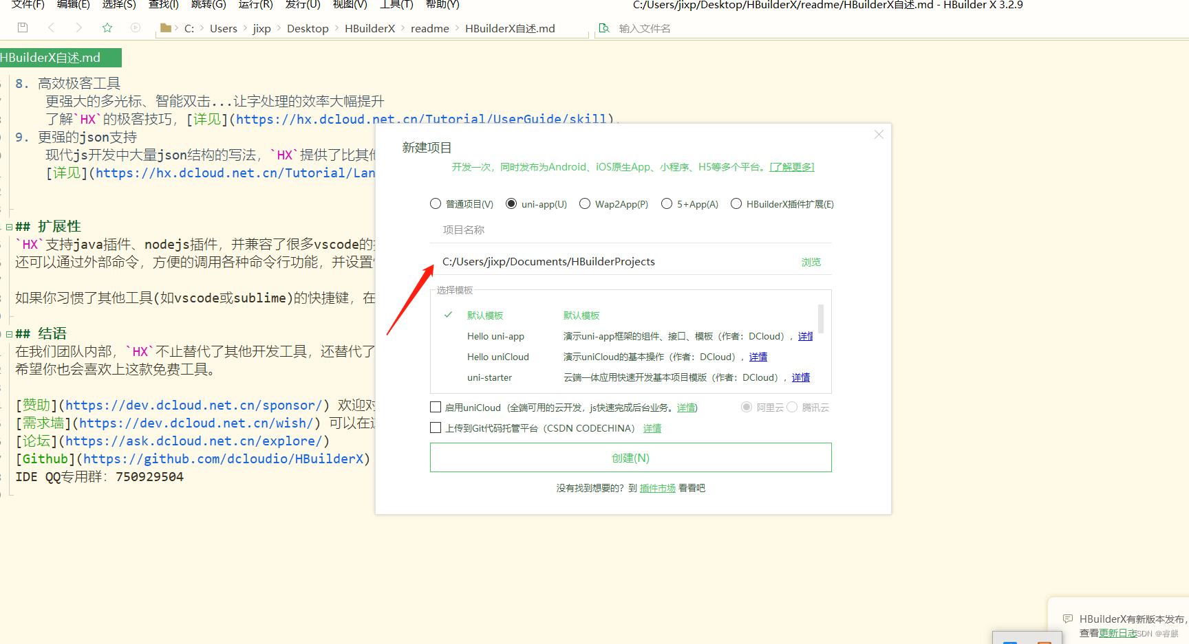Click the project path field C:/Users/jixp/Documents/HBuilderProjects
1189x644 pixels.
[616, 262]
